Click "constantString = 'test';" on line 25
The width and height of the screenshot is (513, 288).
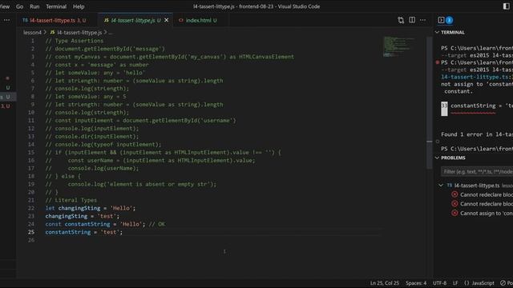pyautogui.click(x=83, y=232)
